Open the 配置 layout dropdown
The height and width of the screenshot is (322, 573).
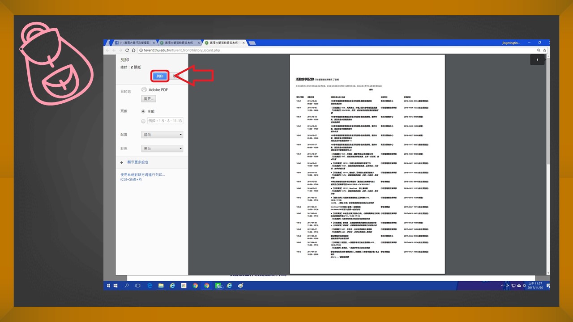point(162,135)
